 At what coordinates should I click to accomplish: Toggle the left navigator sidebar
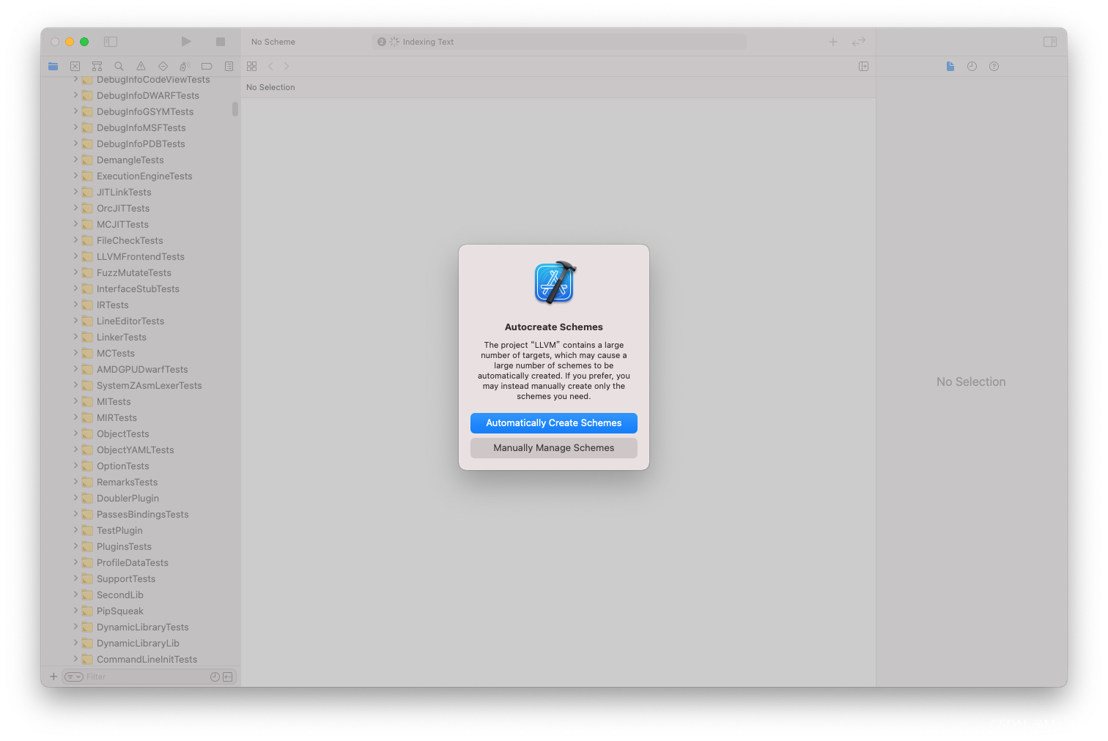(111, 42)
